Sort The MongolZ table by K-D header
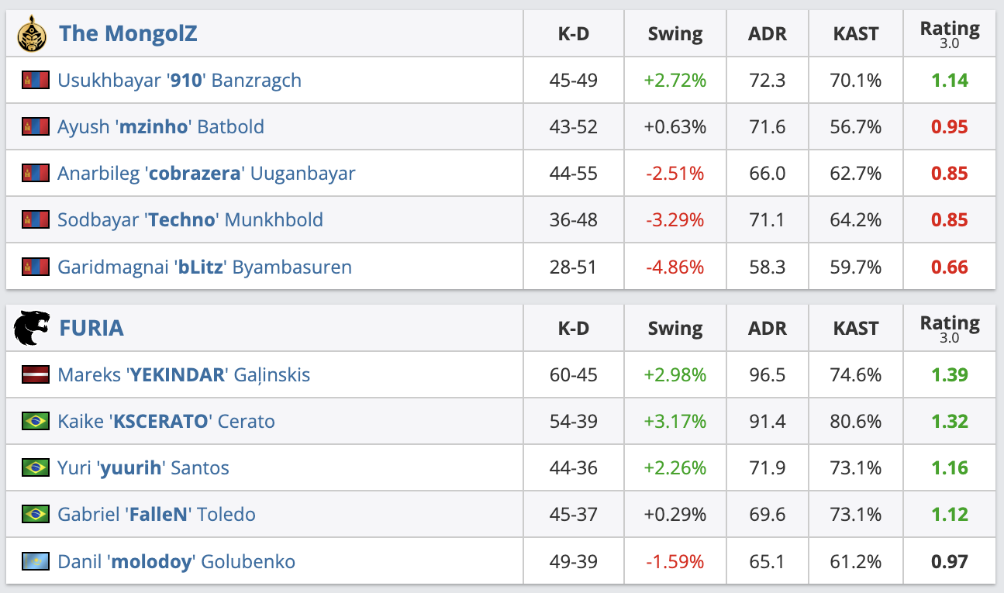The width and height of the screenshot is (1004, 593). [x=573, y=33]
